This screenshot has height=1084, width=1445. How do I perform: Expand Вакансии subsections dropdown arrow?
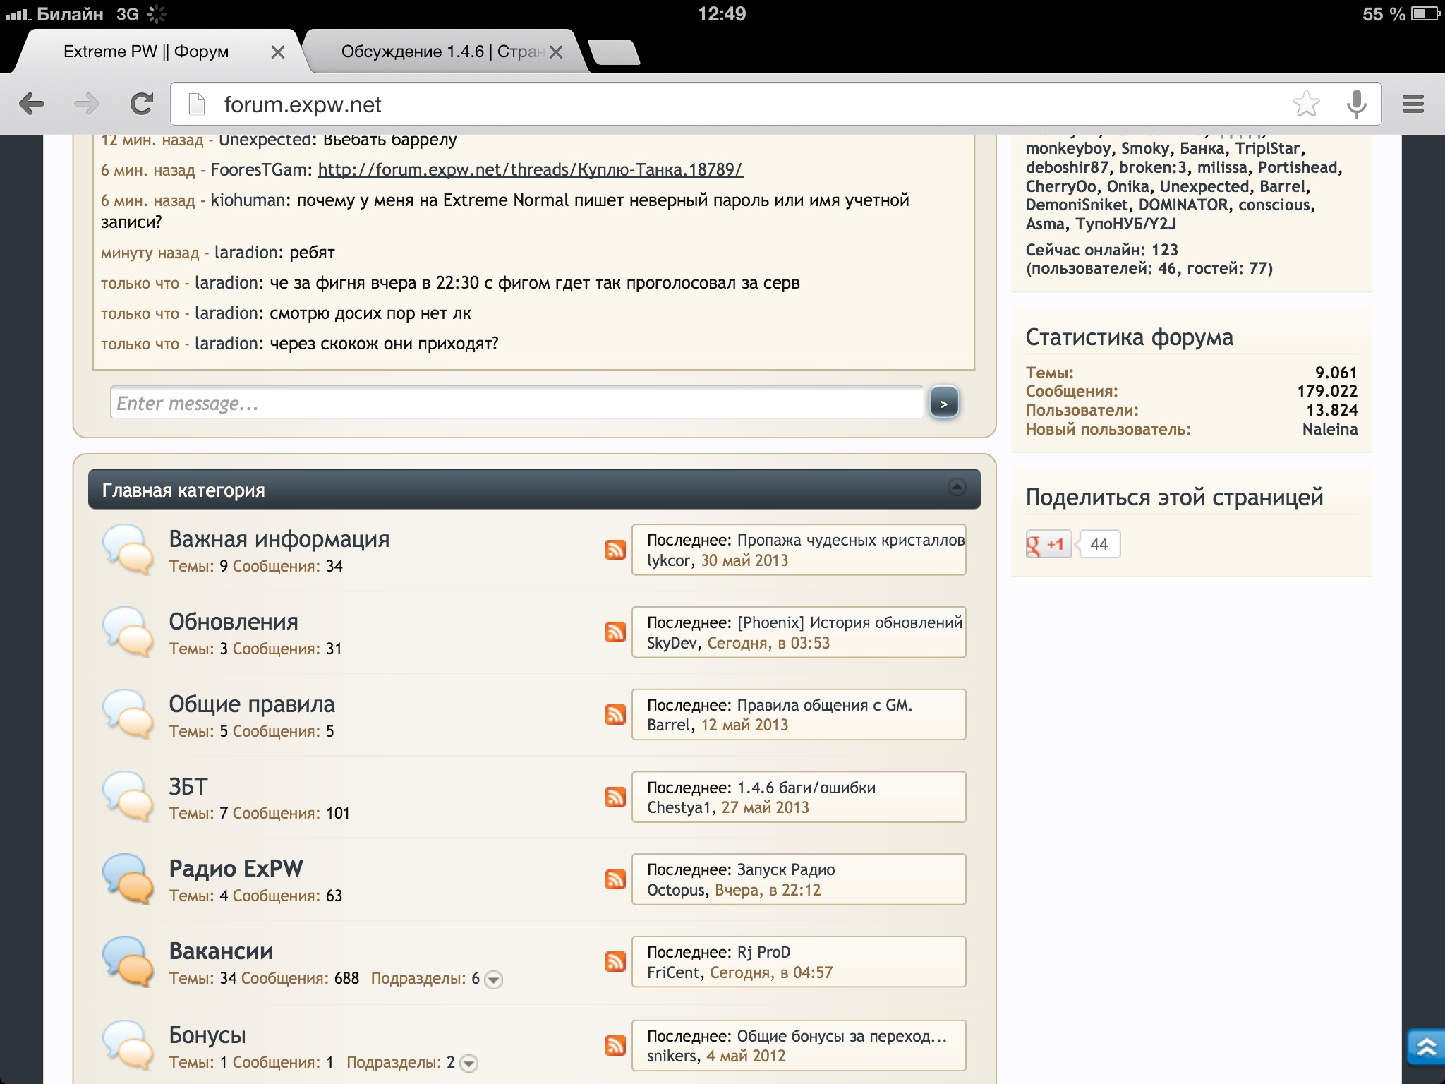[x=494, y=980]
